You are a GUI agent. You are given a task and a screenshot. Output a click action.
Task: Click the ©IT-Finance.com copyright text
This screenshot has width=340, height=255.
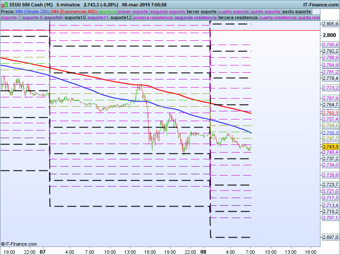pyautogui.click(x=19, y=244)
